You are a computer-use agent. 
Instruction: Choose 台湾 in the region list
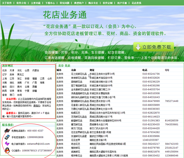[20, 95]
